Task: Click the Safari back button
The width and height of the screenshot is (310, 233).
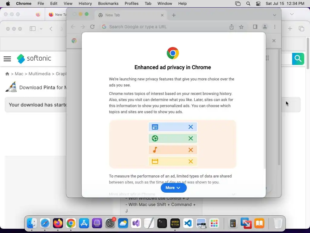Action: click(x=51, y=29)
